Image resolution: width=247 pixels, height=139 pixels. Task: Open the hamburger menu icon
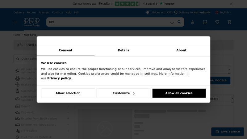click(x=15, y=22)
